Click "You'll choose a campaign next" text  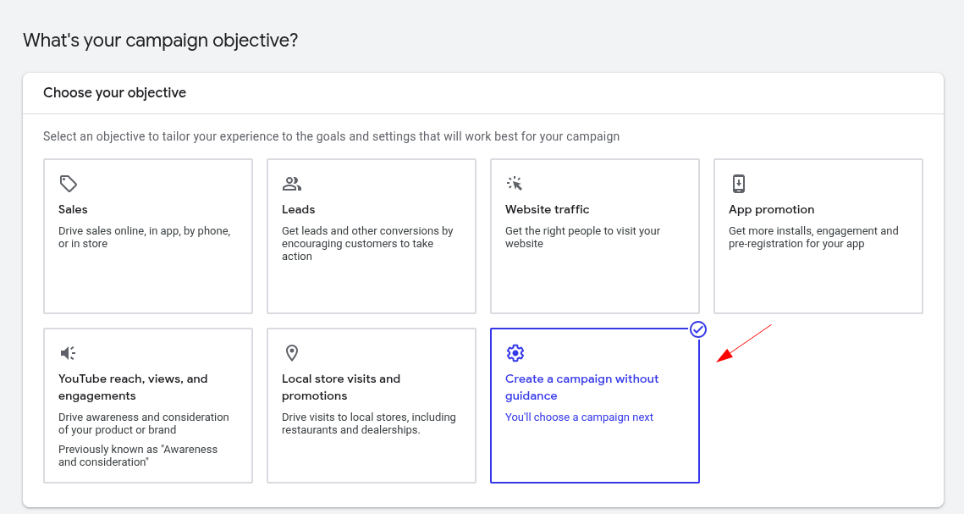pos(579,417)
